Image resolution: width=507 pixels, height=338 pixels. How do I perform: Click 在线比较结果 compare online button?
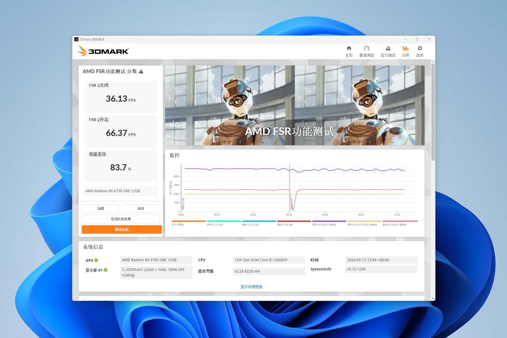click(121, 219)
